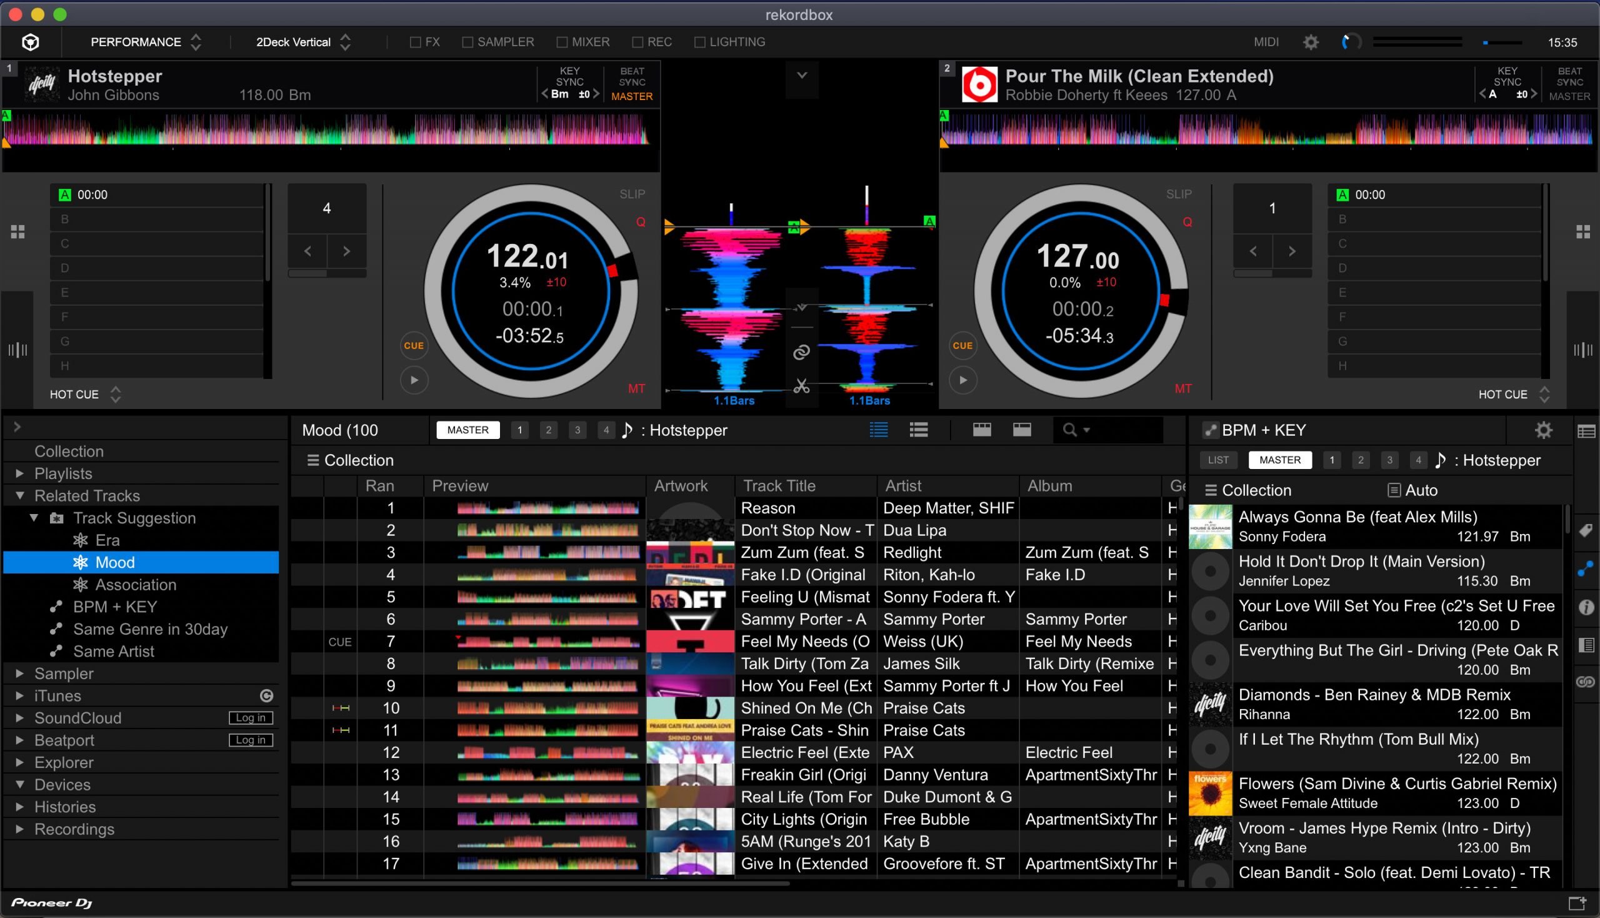Open deck 1 HOT CUE mode dropdown
This screenshot has height=918, width=1600.
86,395
